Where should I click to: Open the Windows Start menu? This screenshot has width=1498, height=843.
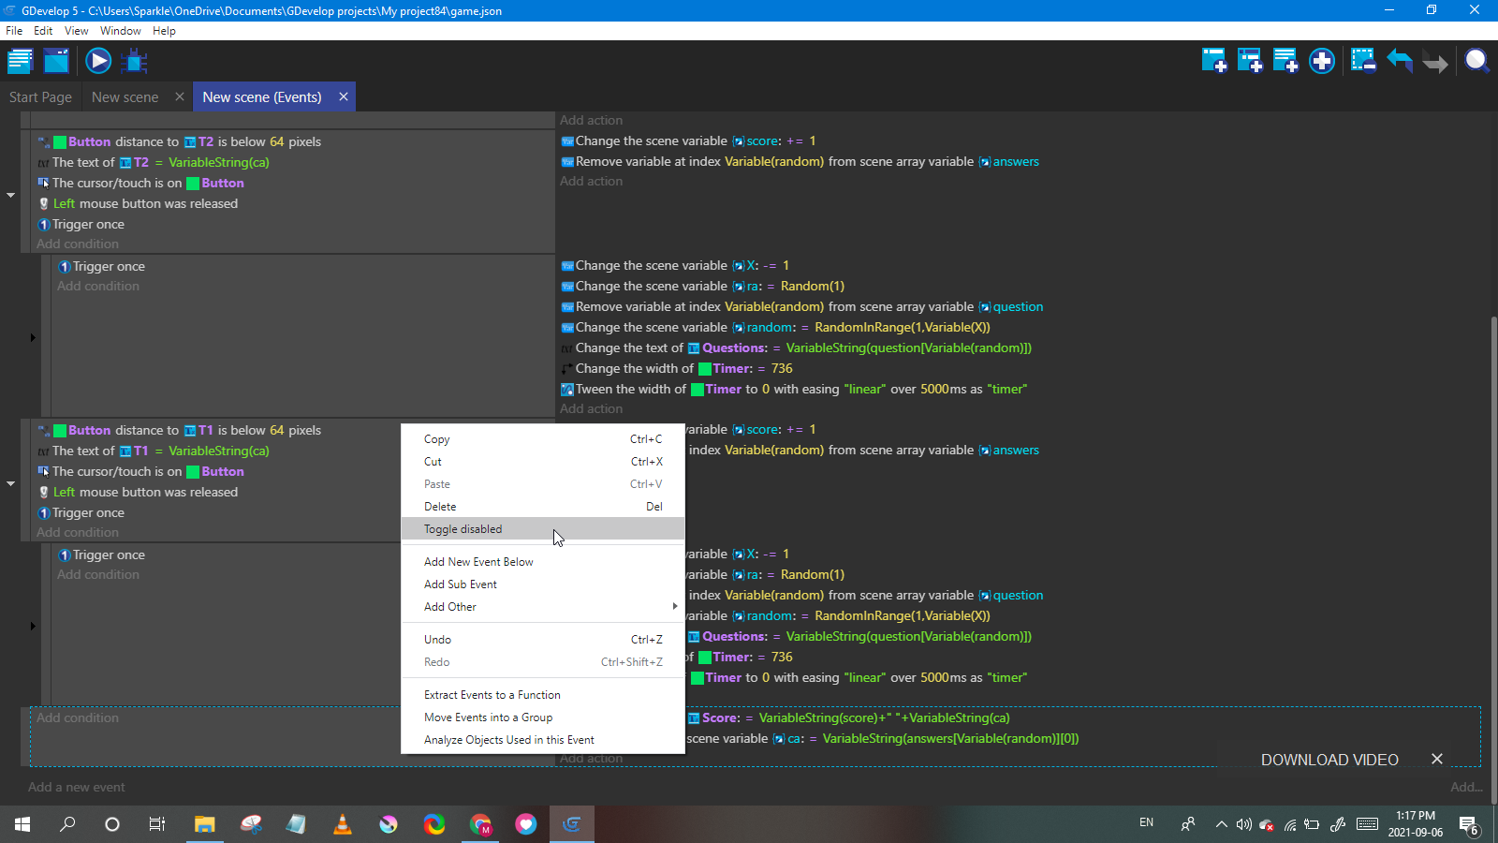22,824
